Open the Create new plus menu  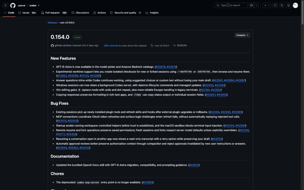[267, 5]
